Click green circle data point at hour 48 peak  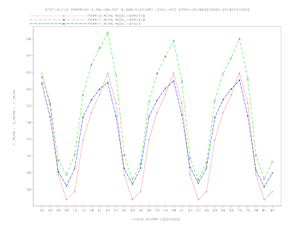pyautogui.click(x=174, y=41)
